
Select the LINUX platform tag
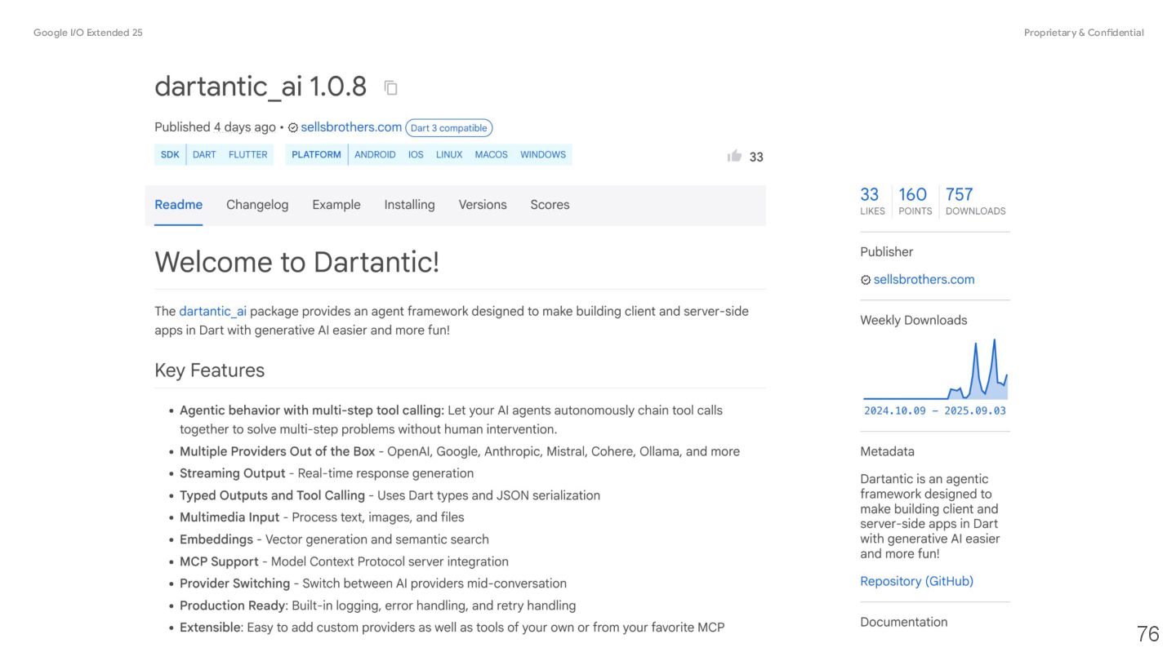click(x=449, y=154)
